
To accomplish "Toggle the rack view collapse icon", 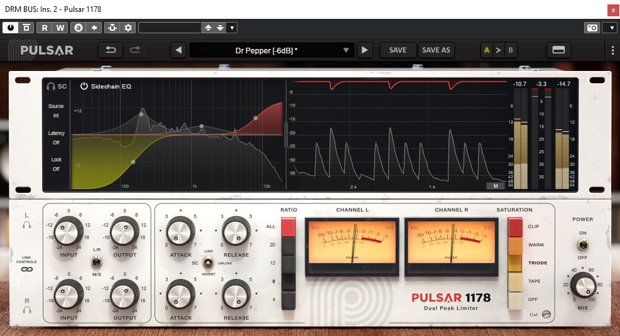I will click(558, 50).
